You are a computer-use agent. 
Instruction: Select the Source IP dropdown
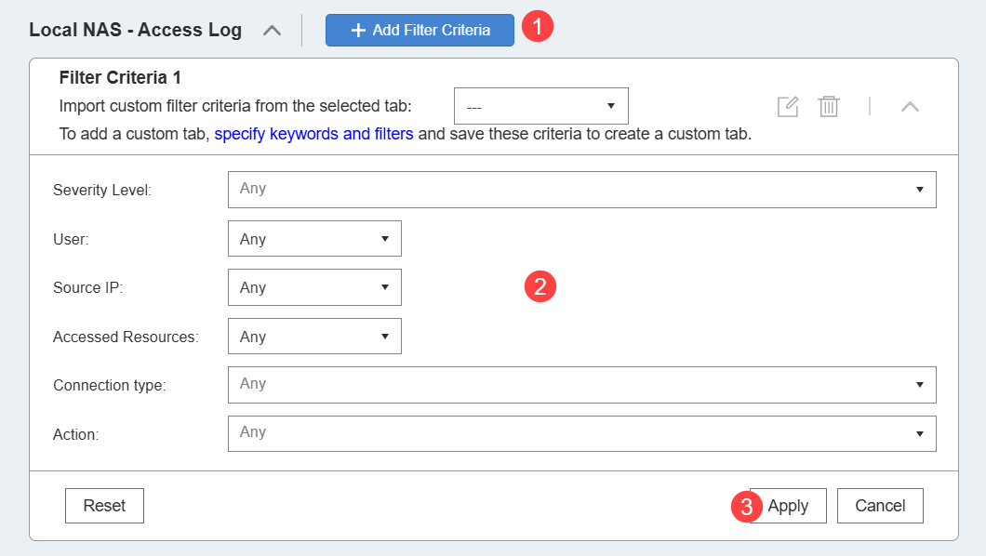pos(314,287)
